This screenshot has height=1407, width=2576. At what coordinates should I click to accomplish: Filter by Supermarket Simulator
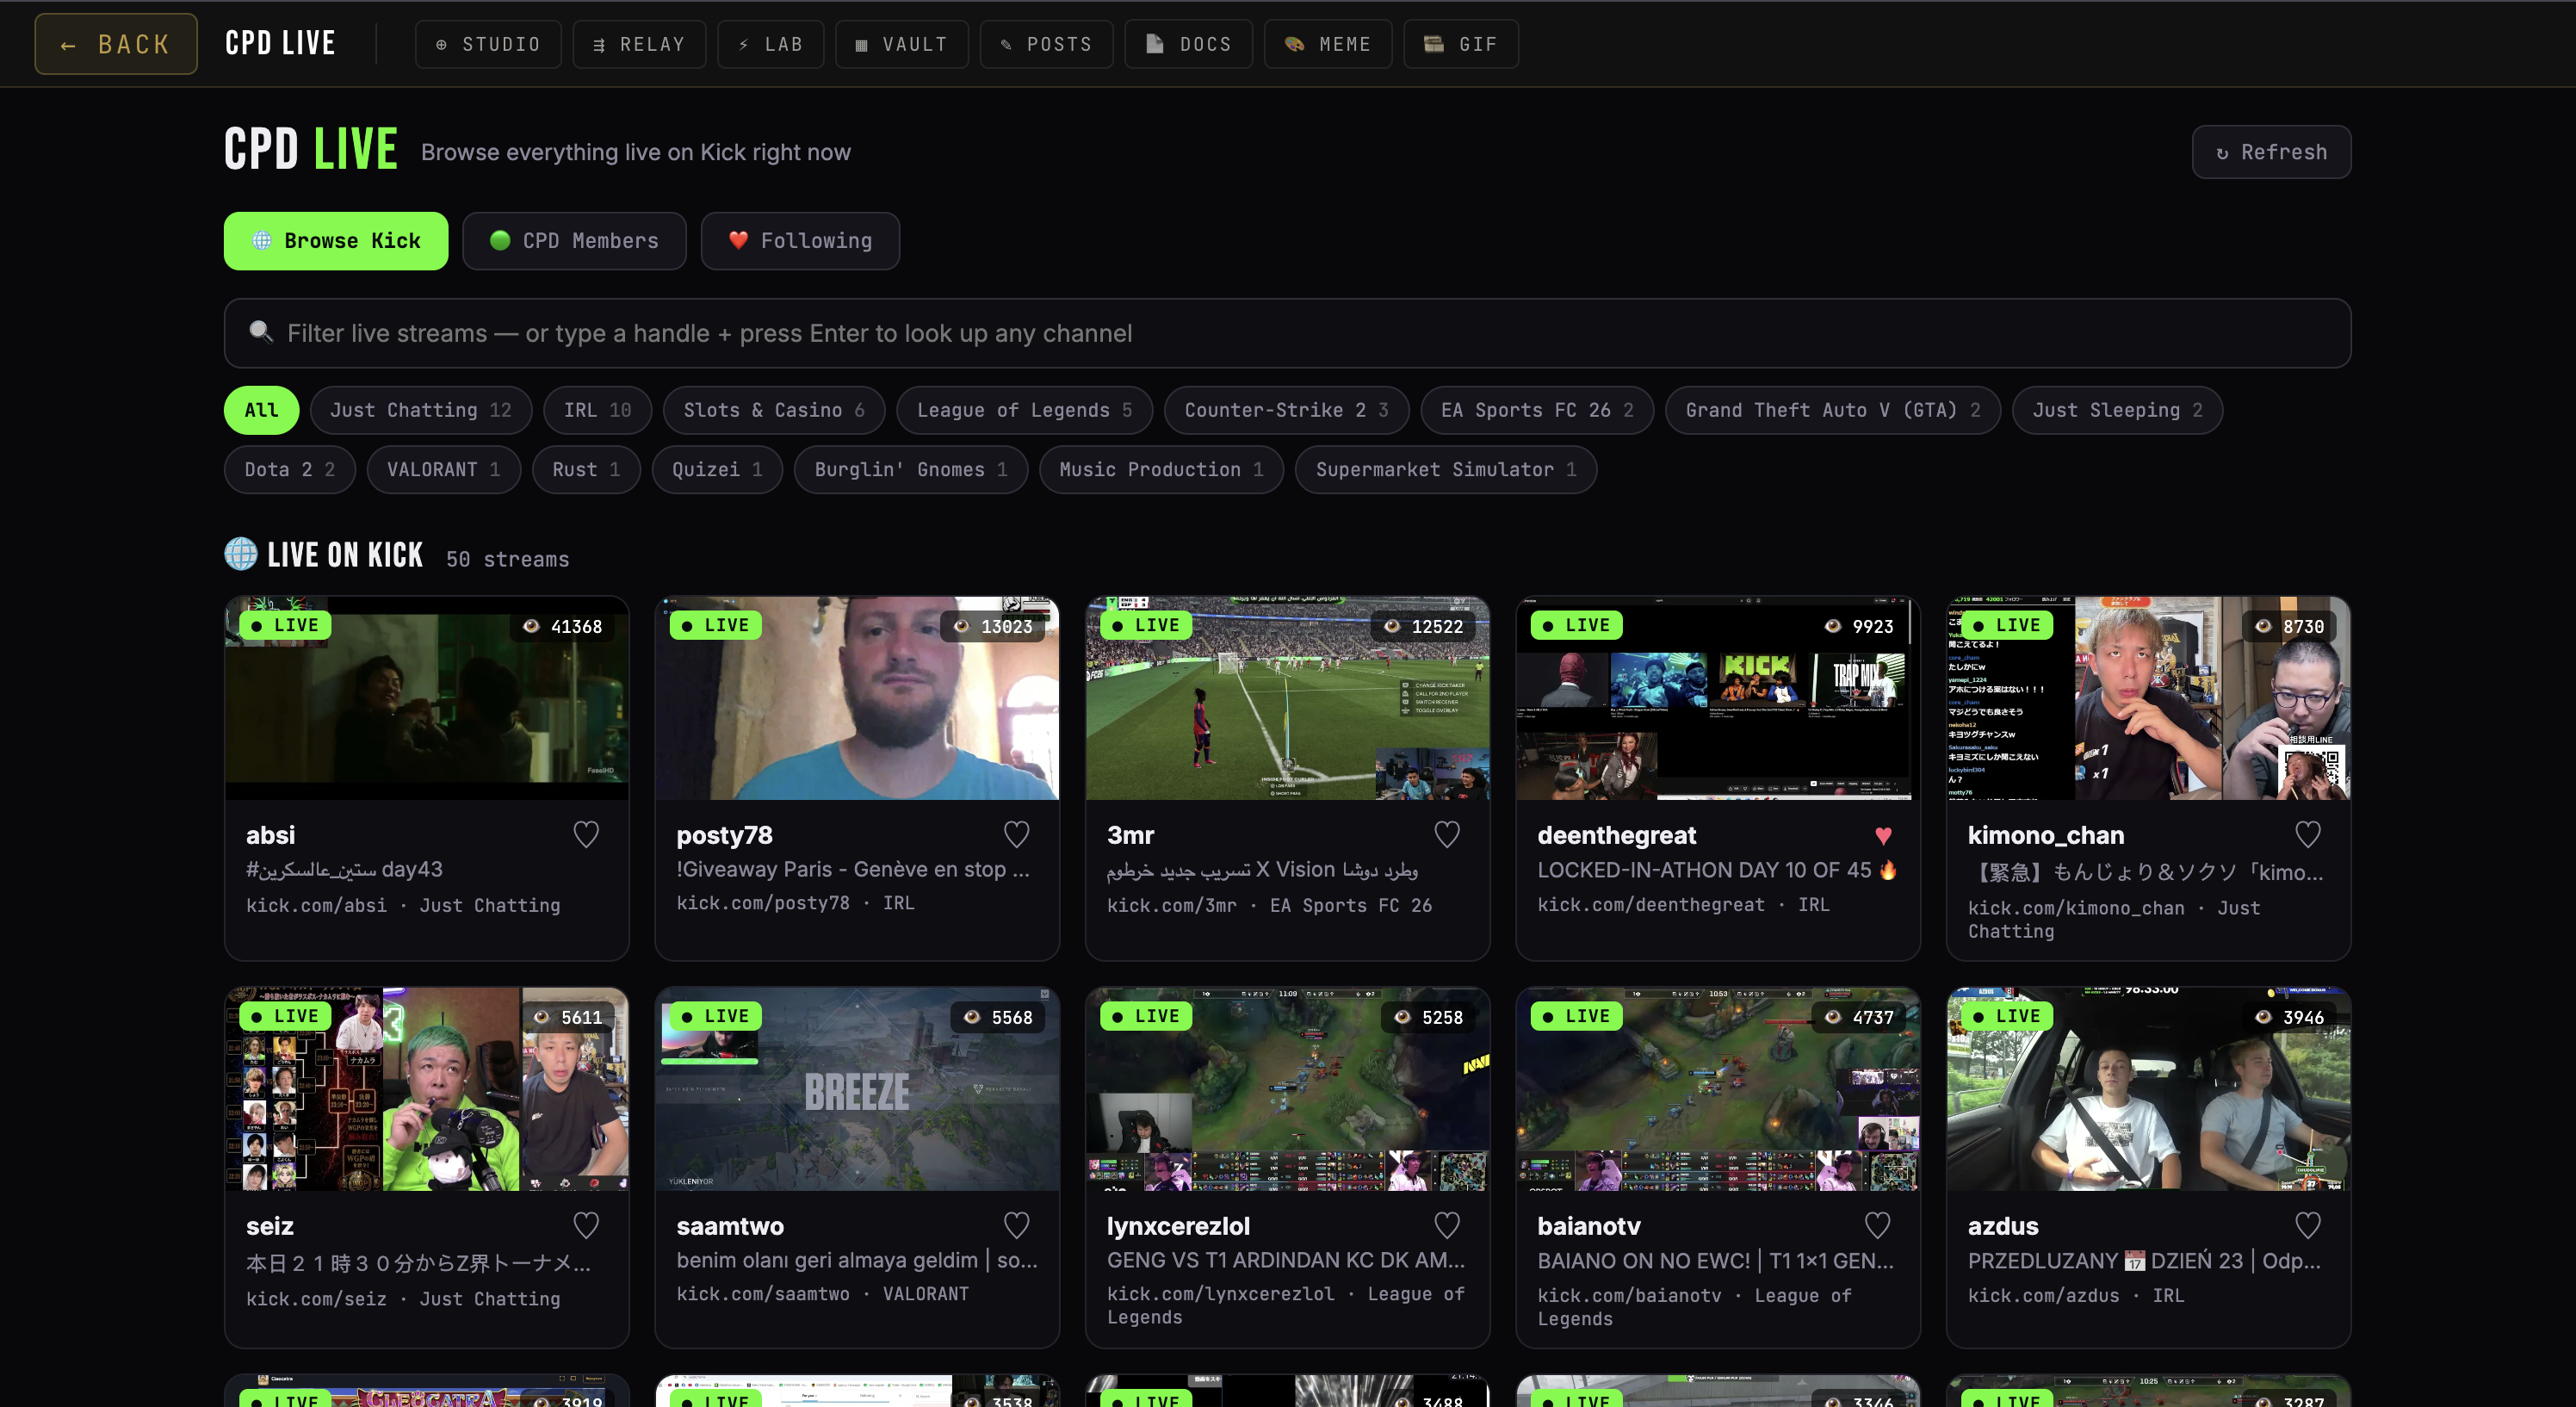coord(1446,470)
